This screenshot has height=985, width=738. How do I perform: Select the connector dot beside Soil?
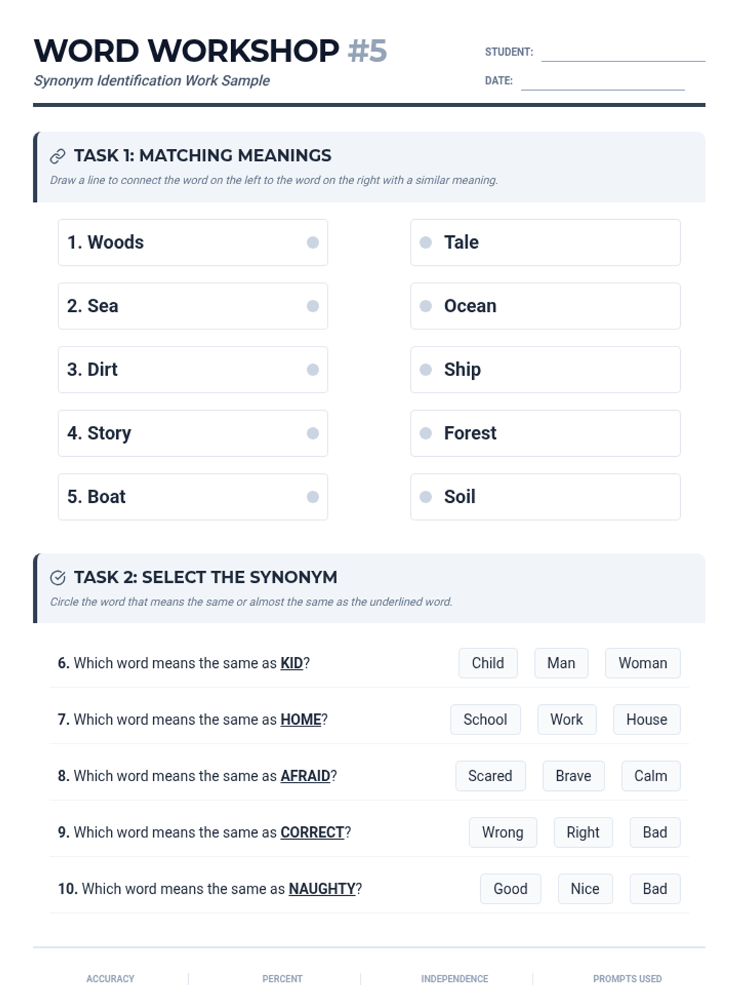(x=426, y=497)
